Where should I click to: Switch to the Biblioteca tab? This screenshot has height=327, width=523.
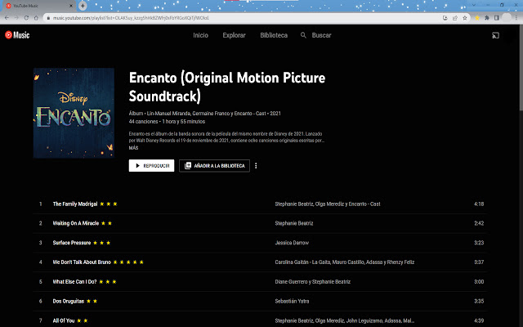(x=273, y=35)
